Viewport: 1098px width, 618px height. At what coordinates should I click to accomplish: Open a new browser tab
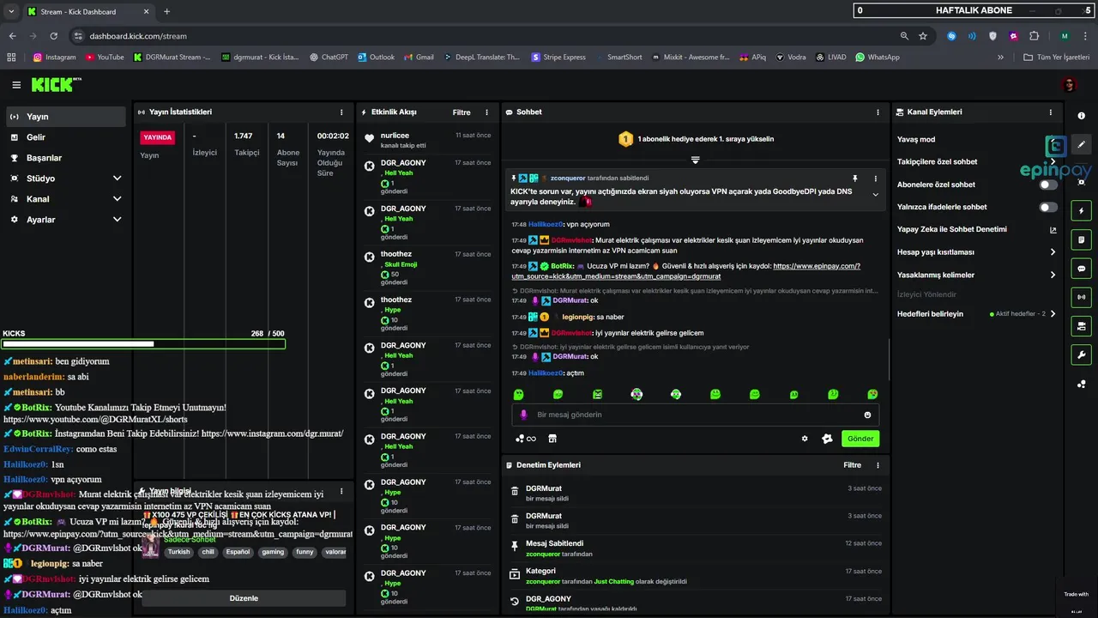point(166,11)
